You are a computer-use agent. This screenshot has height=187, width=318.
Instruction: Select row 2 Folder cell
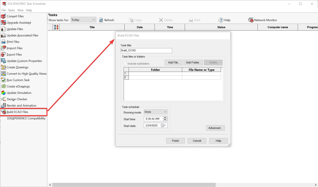(155, 78)
